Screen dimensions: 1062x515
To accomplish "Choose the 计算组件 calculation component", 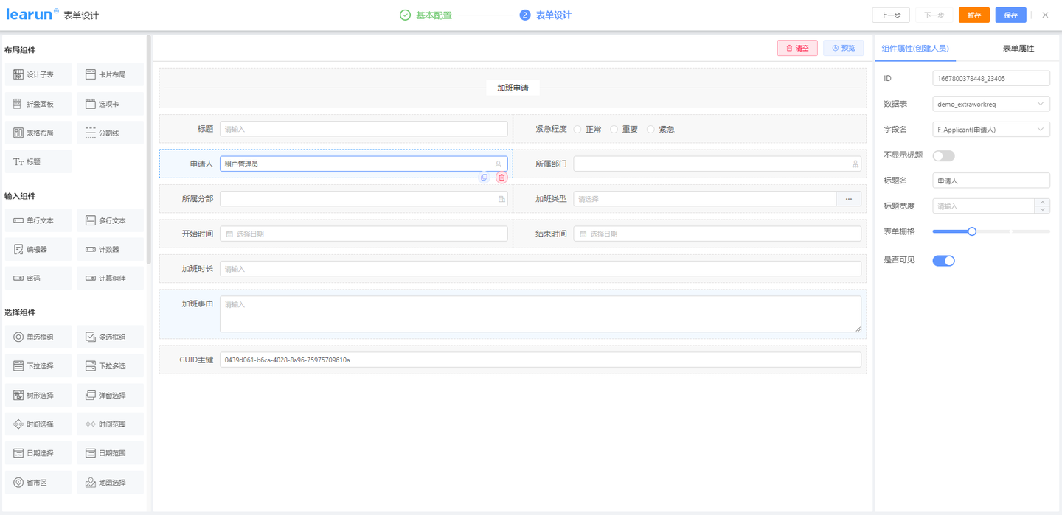I will point(111,278).
